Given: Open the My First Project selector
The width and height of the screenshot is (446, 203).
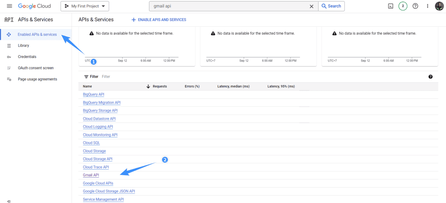Looking at the screenshot, I should pos(85,6).
